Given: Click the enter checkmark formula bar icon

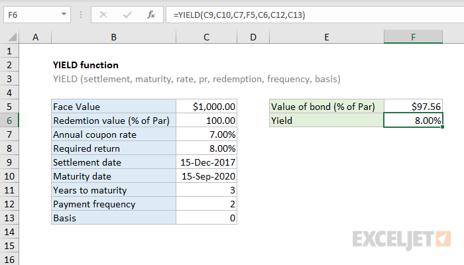Looking at the screenshot, I should [x=127, y=14].
